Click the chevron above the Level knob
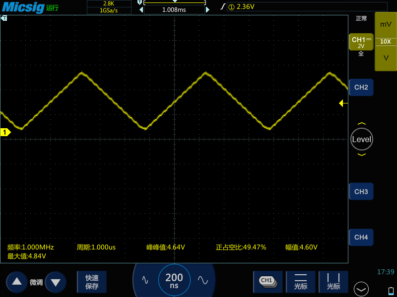 tap(361, 124)
